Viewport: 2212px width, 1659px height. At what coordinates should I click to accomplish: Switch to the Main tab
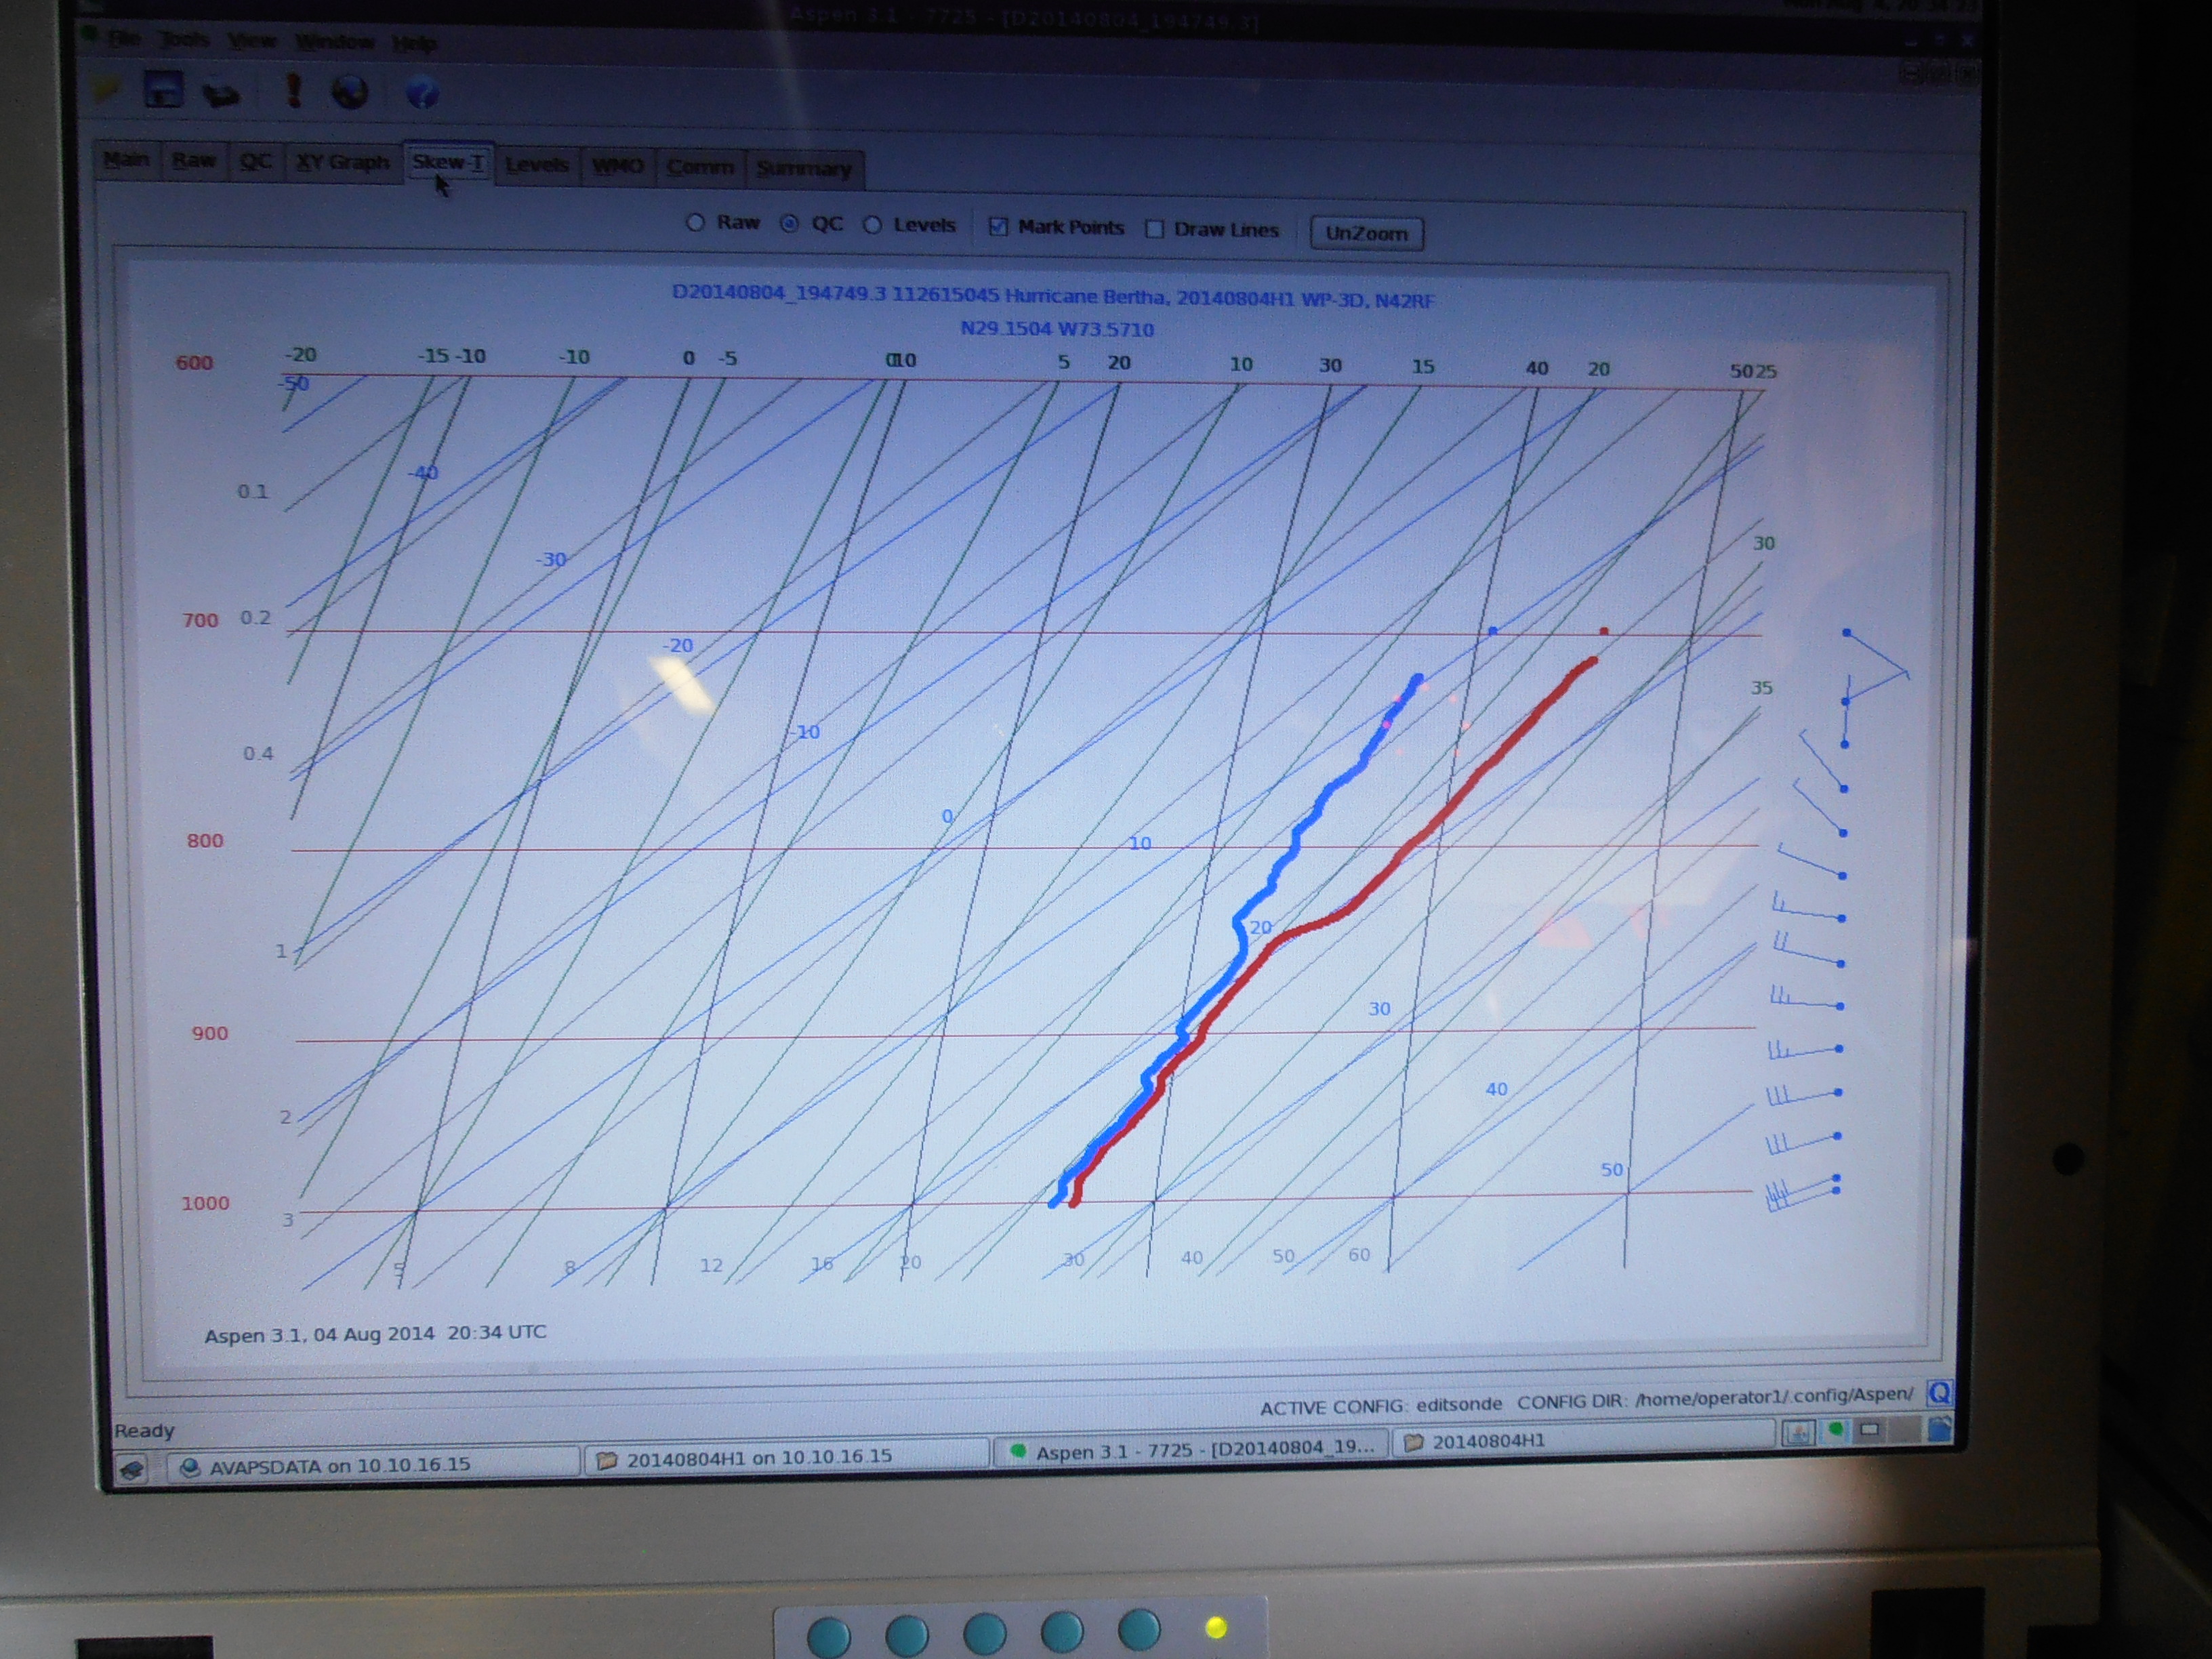click(126, 160)
